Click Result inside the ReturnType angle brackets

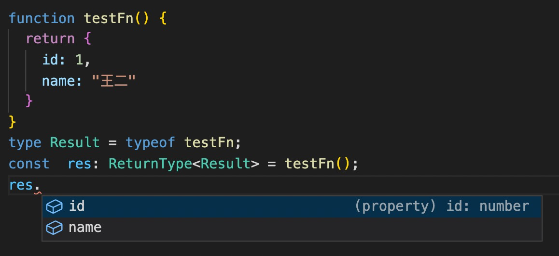[225, 164]
